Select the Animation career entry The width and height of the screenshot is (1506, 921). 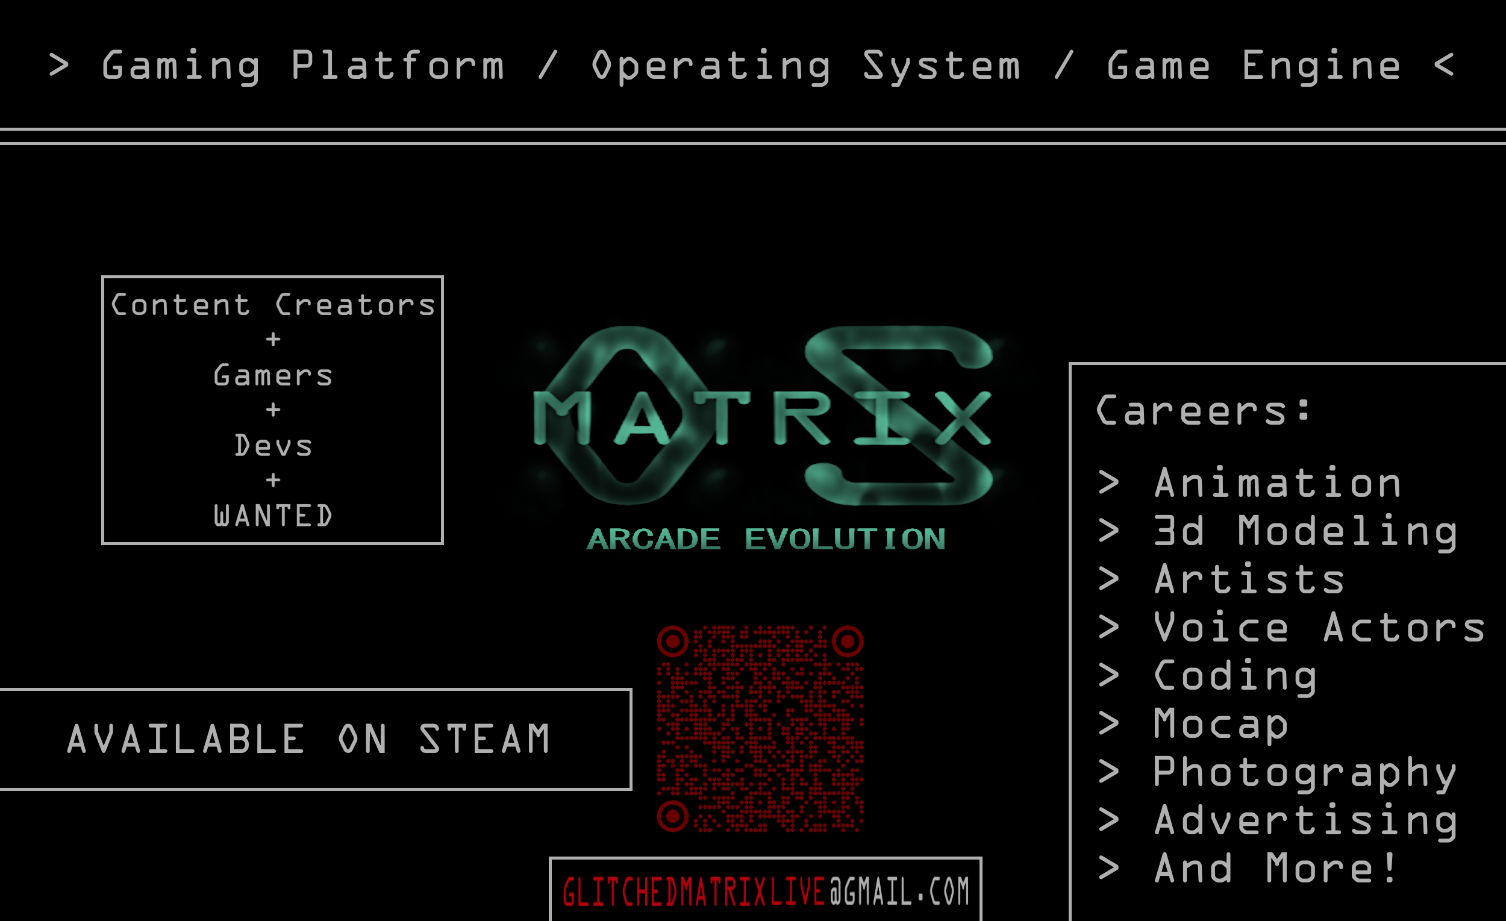1249,484
